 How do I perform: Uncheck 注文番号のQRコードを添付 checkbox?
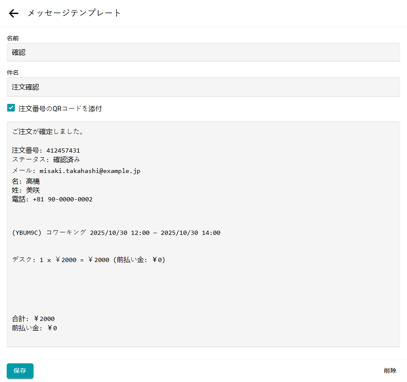(x=11, y=108)
